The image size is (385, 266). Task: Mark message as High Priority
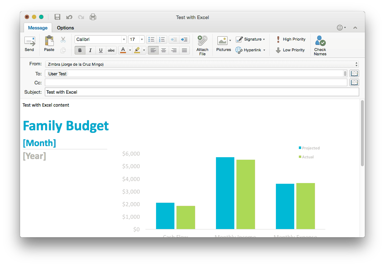(291, 39)
